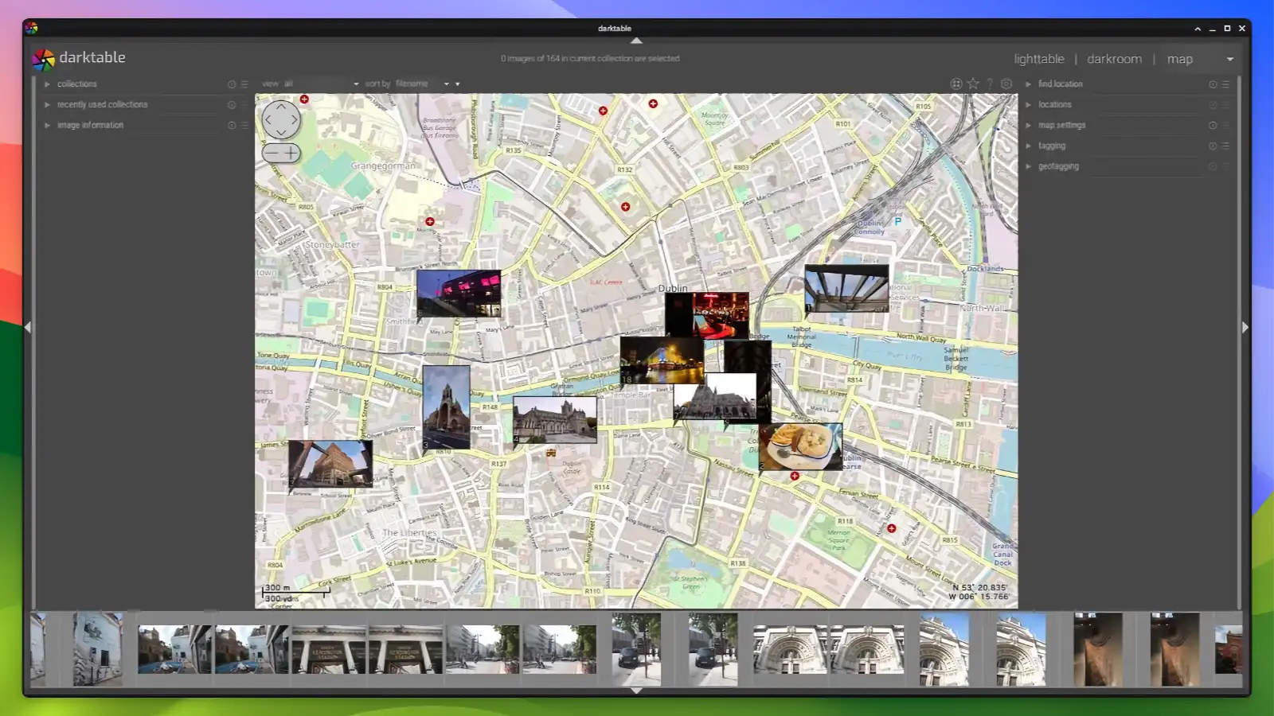Expand the geotagging module
Image resolution: width=1274 pixels, height=716 pixels.
[1058, 166]
